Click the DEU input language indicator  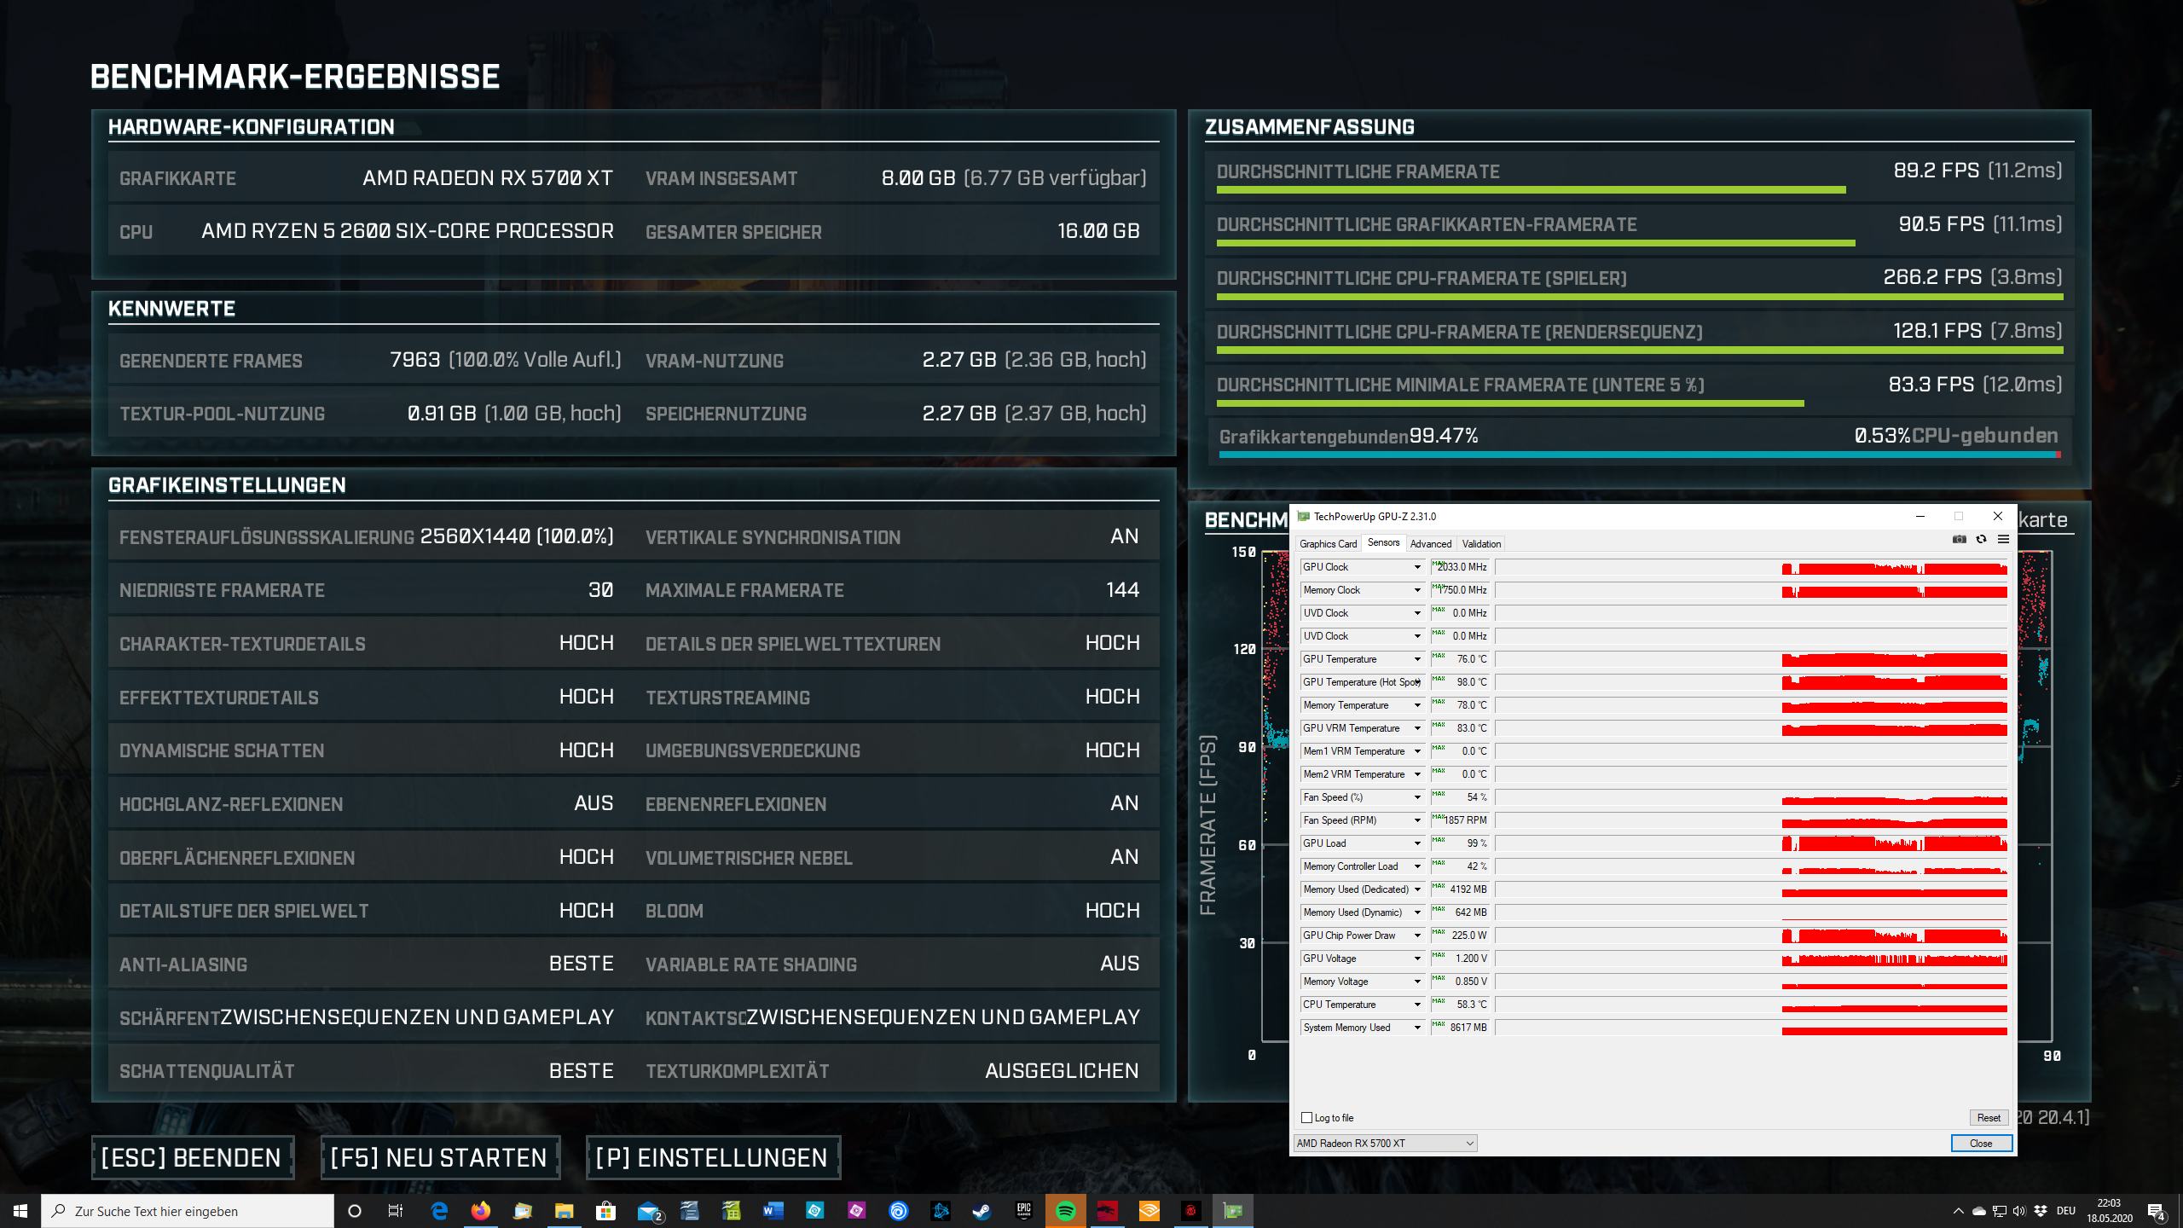click(x=2066, y=1211)
